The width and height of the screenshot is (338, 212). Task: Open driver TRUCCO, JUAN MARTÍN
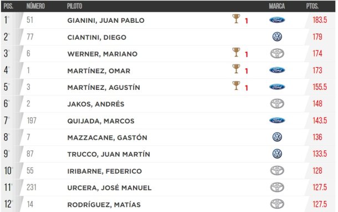coord(109,154)
